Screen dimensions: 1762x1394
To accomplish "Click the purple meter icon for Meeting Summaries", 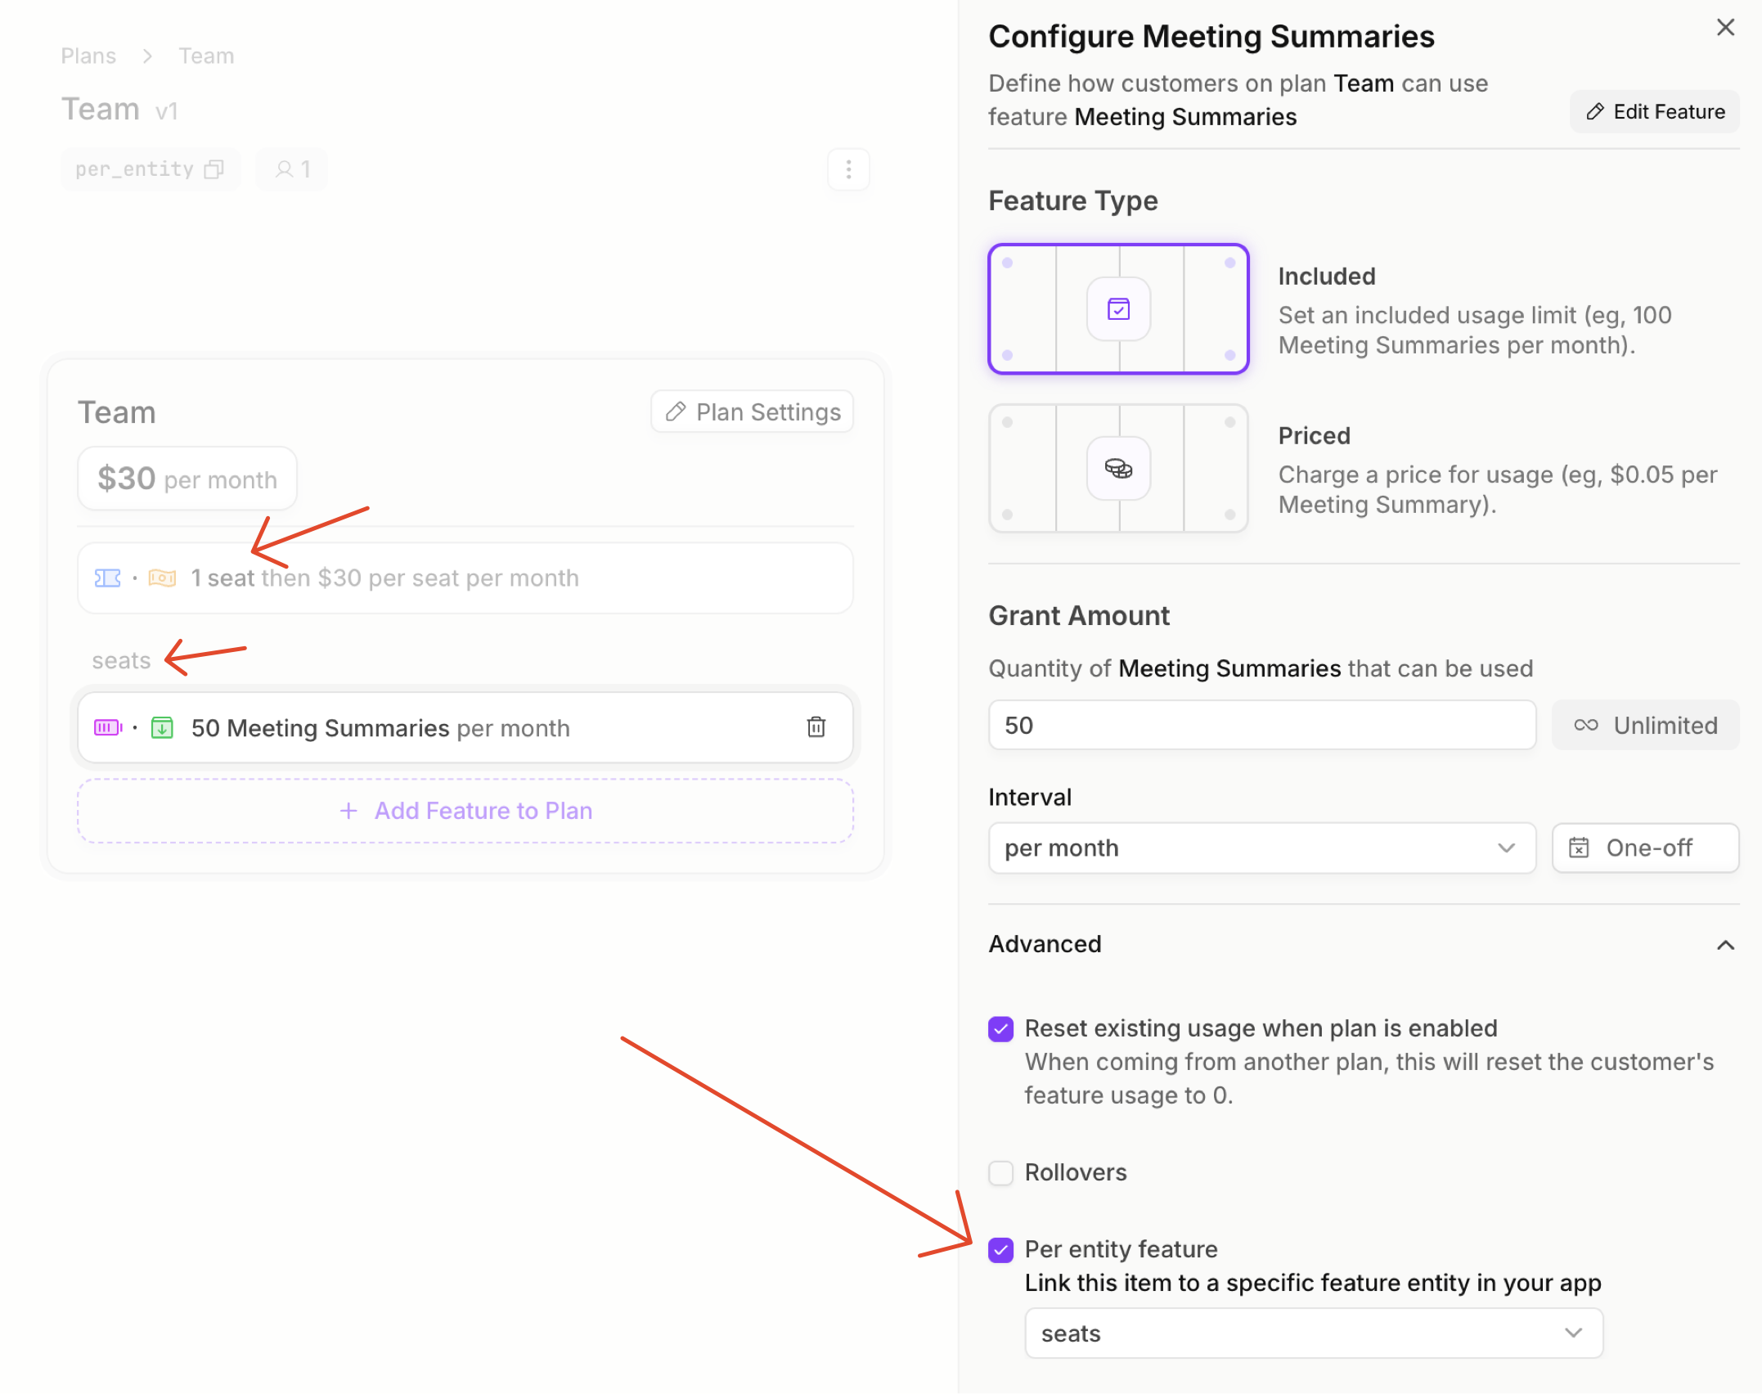I will (x=107, y=727).
